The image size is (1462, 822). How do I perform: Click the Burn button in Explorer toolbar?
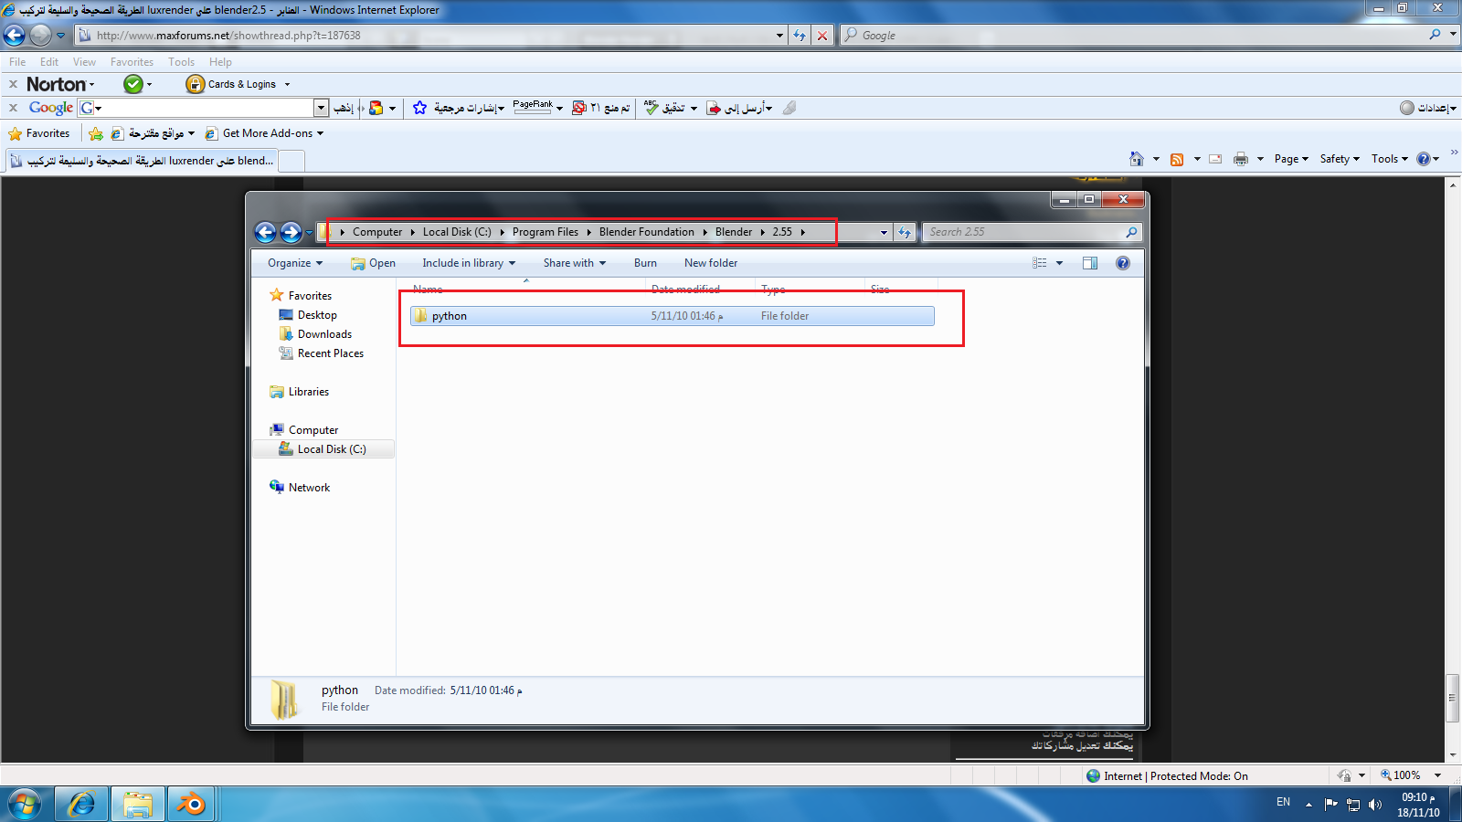645,263
